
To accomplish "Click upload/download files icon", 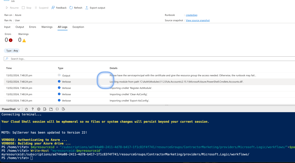I will tap(45, 109).
